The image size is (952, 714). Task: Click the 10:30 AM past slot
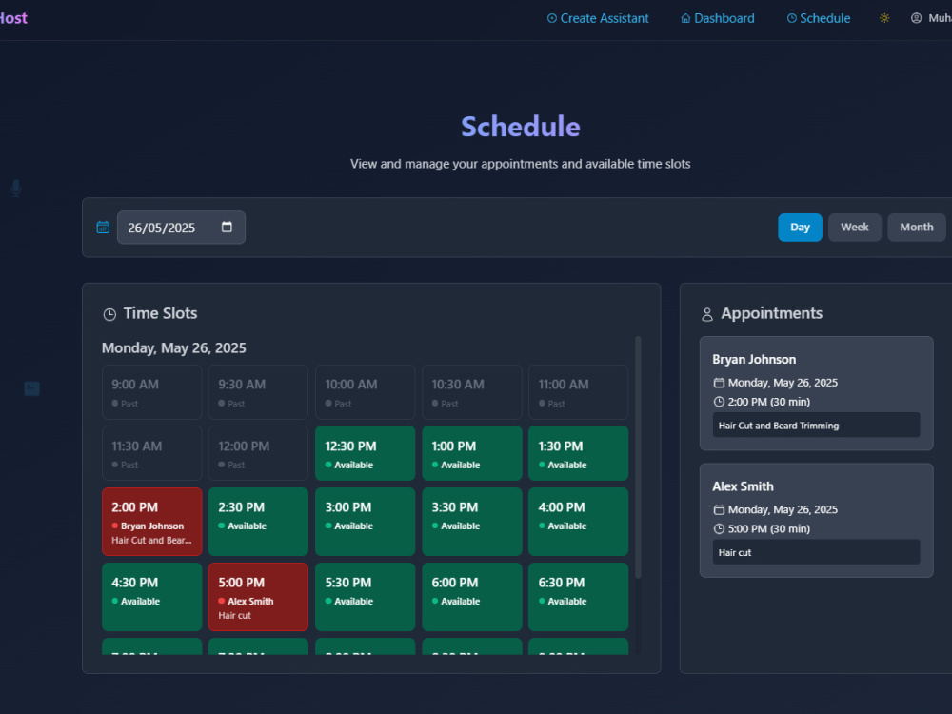[472, 392]
